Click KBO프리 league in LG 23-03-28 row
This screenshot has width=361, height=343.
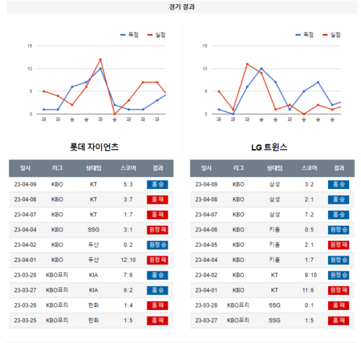pos(238,306)
